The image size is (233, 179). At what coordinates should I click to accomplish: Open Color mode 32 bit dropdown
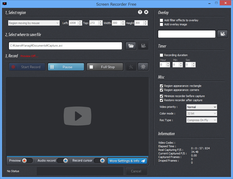202,113
